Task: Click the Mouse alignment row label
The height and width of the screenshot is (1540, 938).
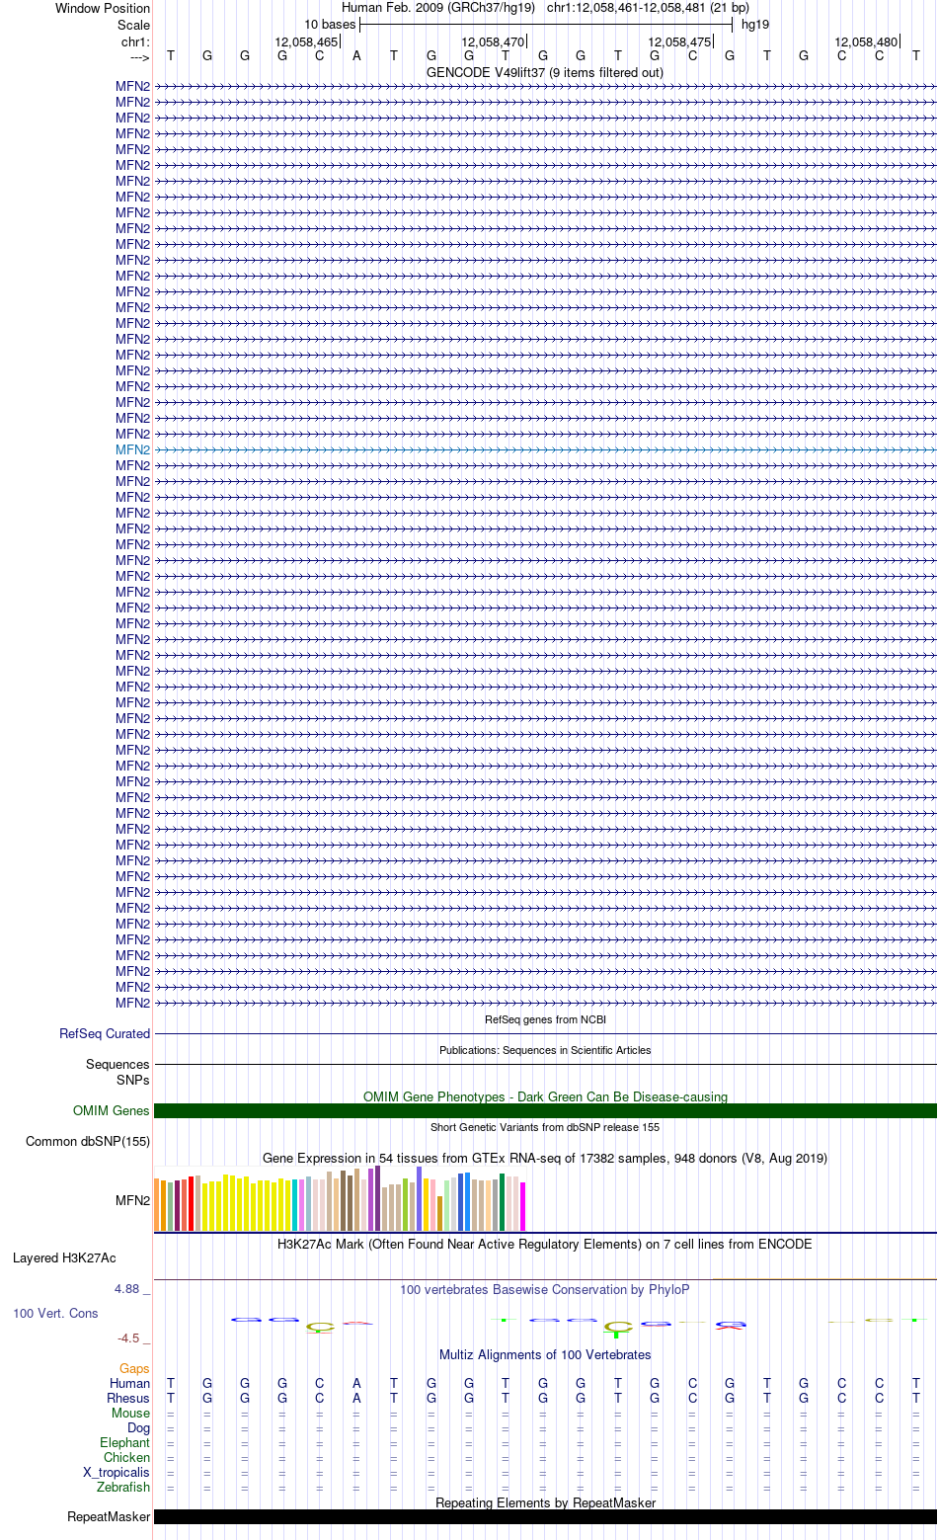Action: click(x=131, y=1413)
